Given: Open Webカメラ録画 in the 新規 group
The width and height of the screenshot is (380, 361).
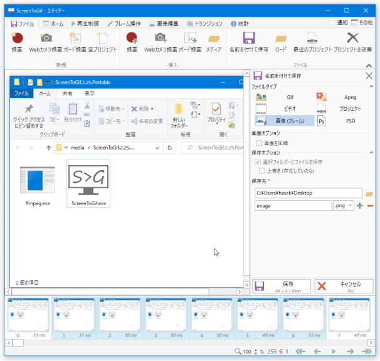Looking at the screenshot, I should pyautogui.click(x=46, y=39).
